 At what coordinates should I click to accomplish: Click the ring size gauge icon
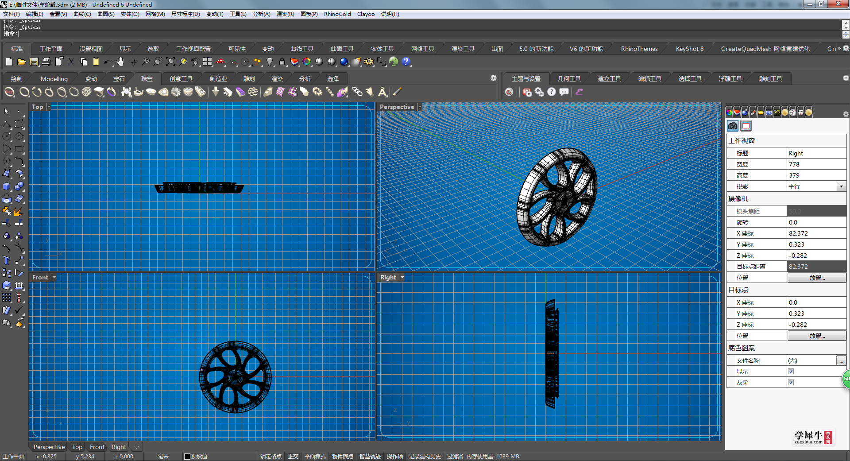(9, 92)
